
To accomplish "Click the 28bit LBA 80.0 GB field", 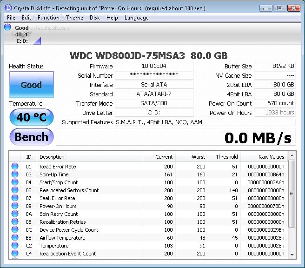I will pos(275,85).
